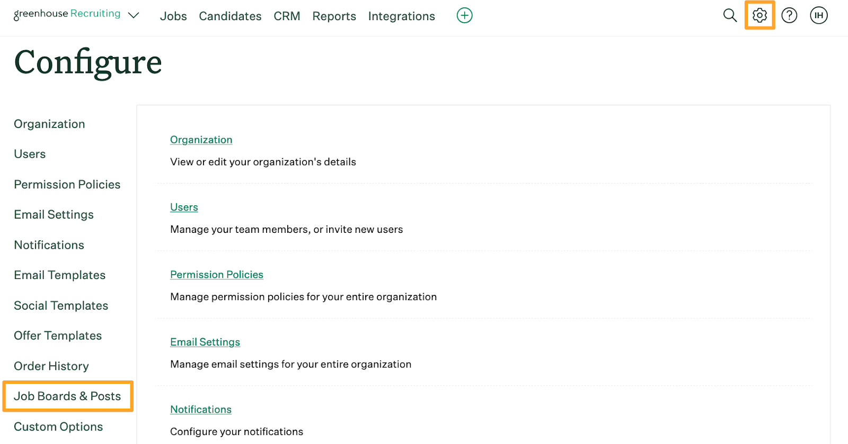Open the Configure gear icon

click(x=759, y=15)
